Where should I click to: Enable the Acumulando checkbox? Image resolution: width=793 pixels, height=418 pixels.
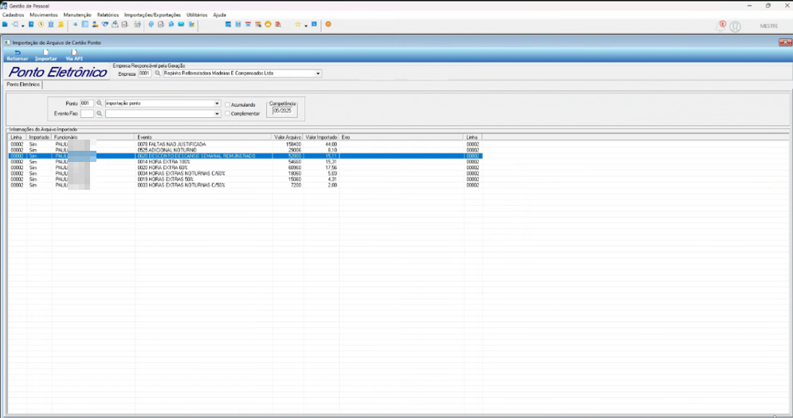228,104
